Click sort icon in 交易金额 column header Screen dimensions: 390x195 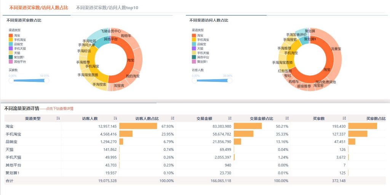230,118
